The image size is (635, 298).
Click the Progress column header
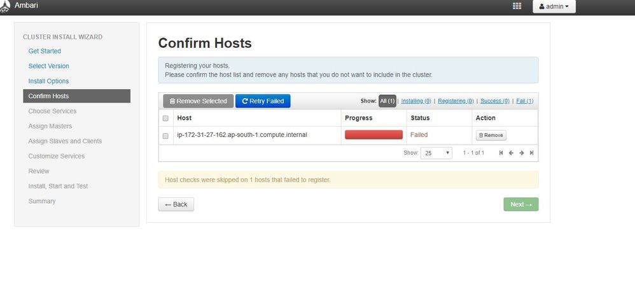coord(358,118)
